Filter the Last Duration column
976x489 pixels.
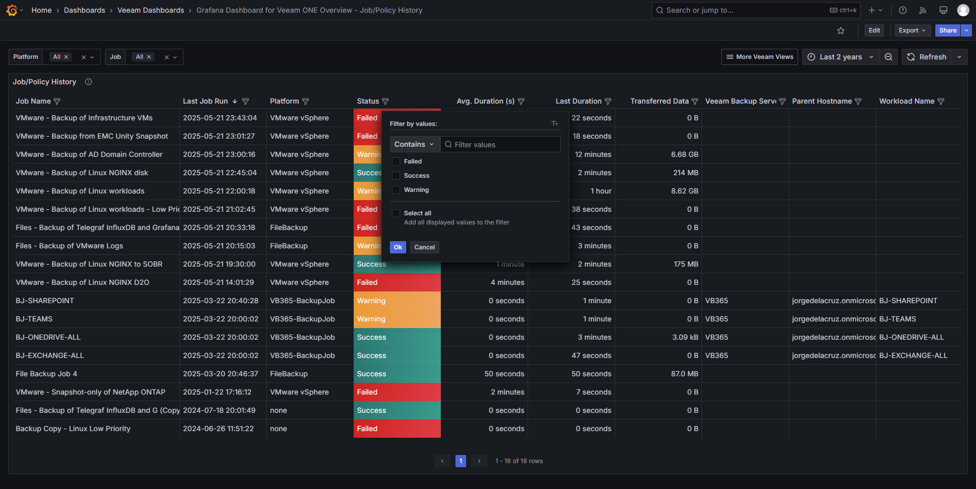(608, 102)
